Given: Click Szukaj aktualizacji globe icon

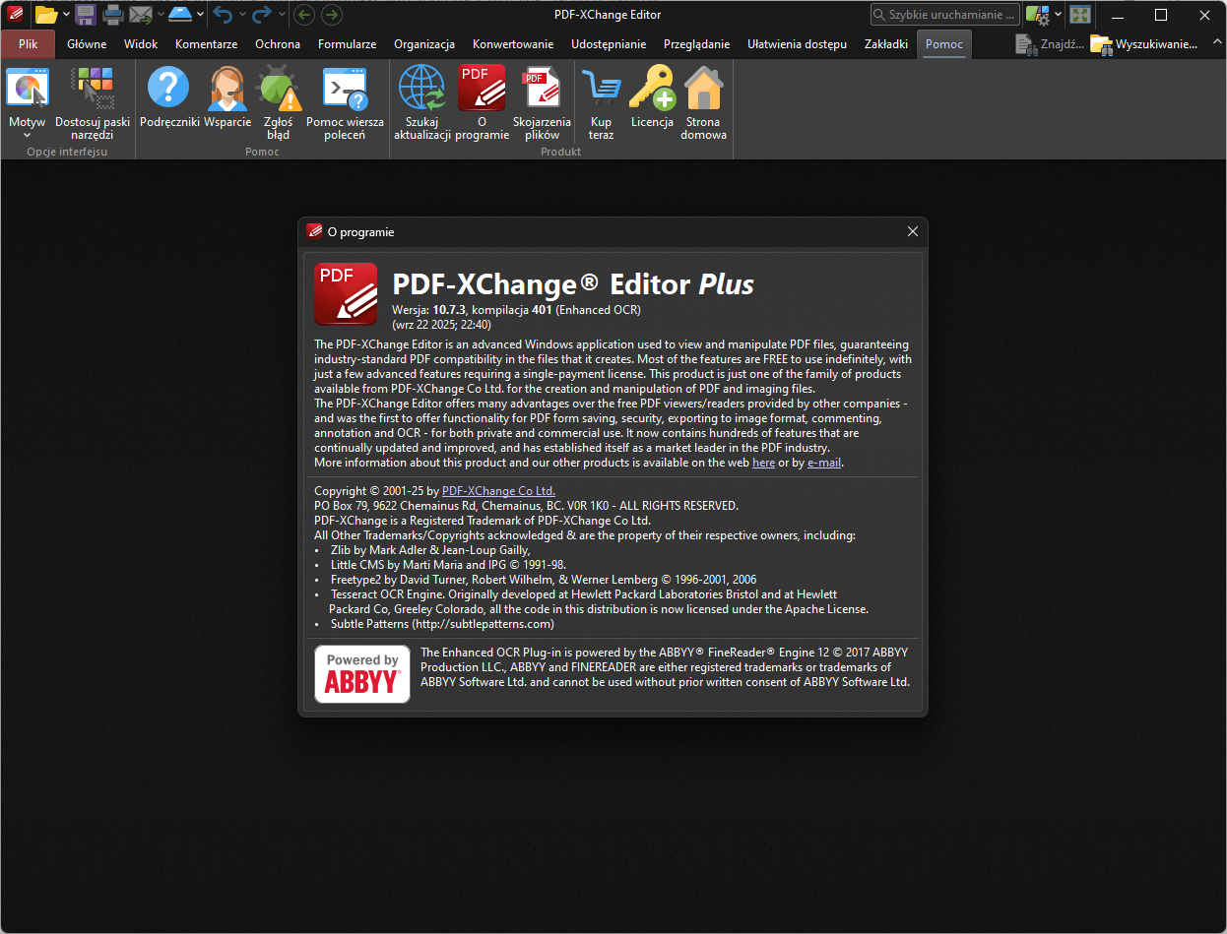Looking at the screenshot, I should pos(421,88).
